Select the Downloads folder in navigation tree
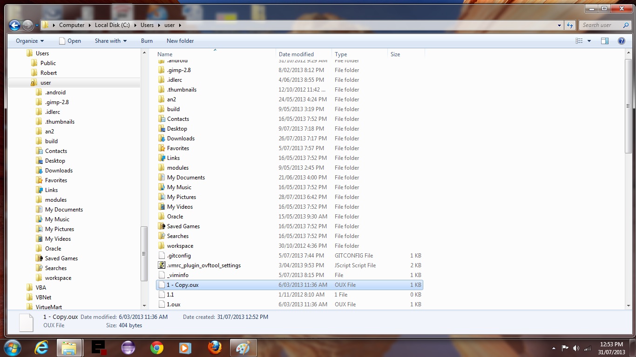This screenshot has height=357, width=636. pos(59,171)
